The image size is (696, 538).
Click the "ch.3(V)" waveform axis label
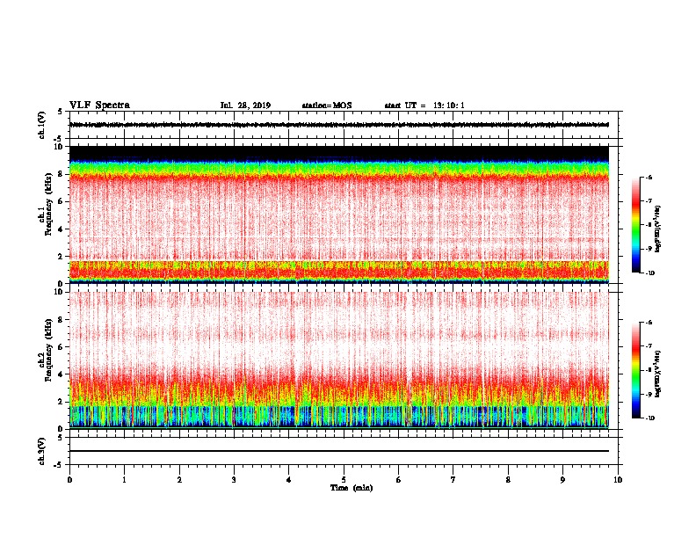(x=41, y=451)
